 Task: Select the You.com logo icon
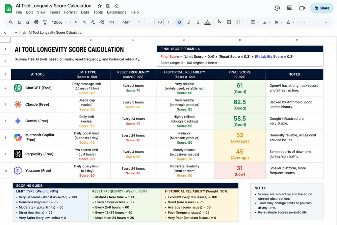click(x=18, y=171)
